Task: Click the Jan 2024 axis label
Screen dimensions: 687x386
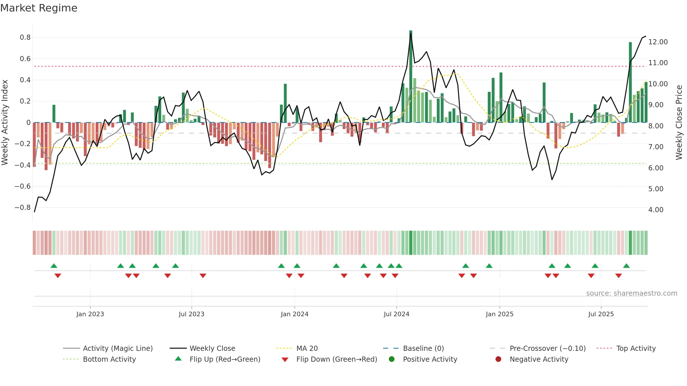Action: (295, 314)
